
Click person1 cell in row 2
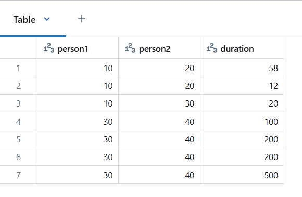pos(78,86)
